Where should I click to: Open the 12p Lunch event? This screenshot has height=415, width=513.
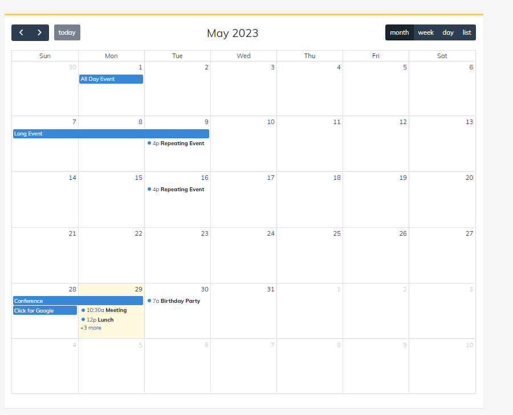(x=111, y=319)
